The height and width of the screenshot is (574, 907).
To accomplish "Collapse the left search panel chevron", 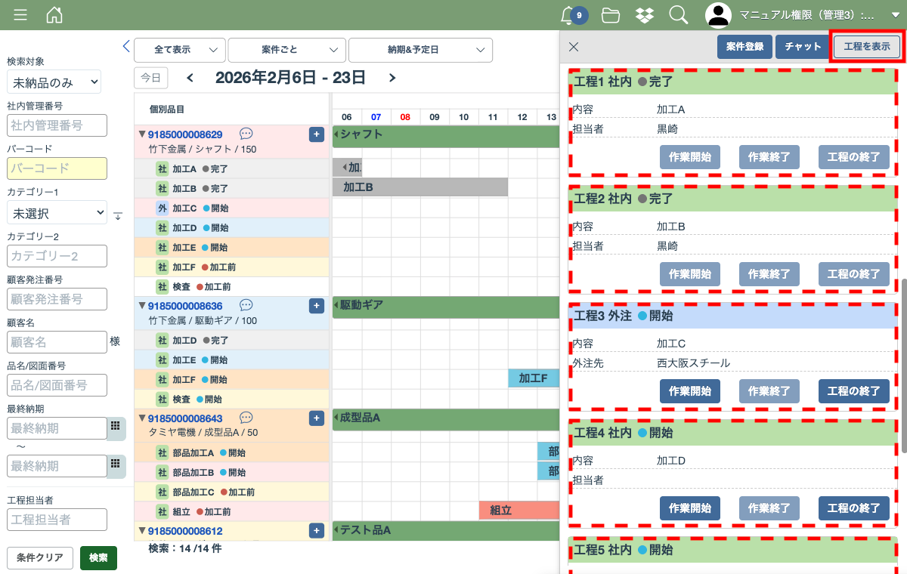I will [x=126, y=46].
